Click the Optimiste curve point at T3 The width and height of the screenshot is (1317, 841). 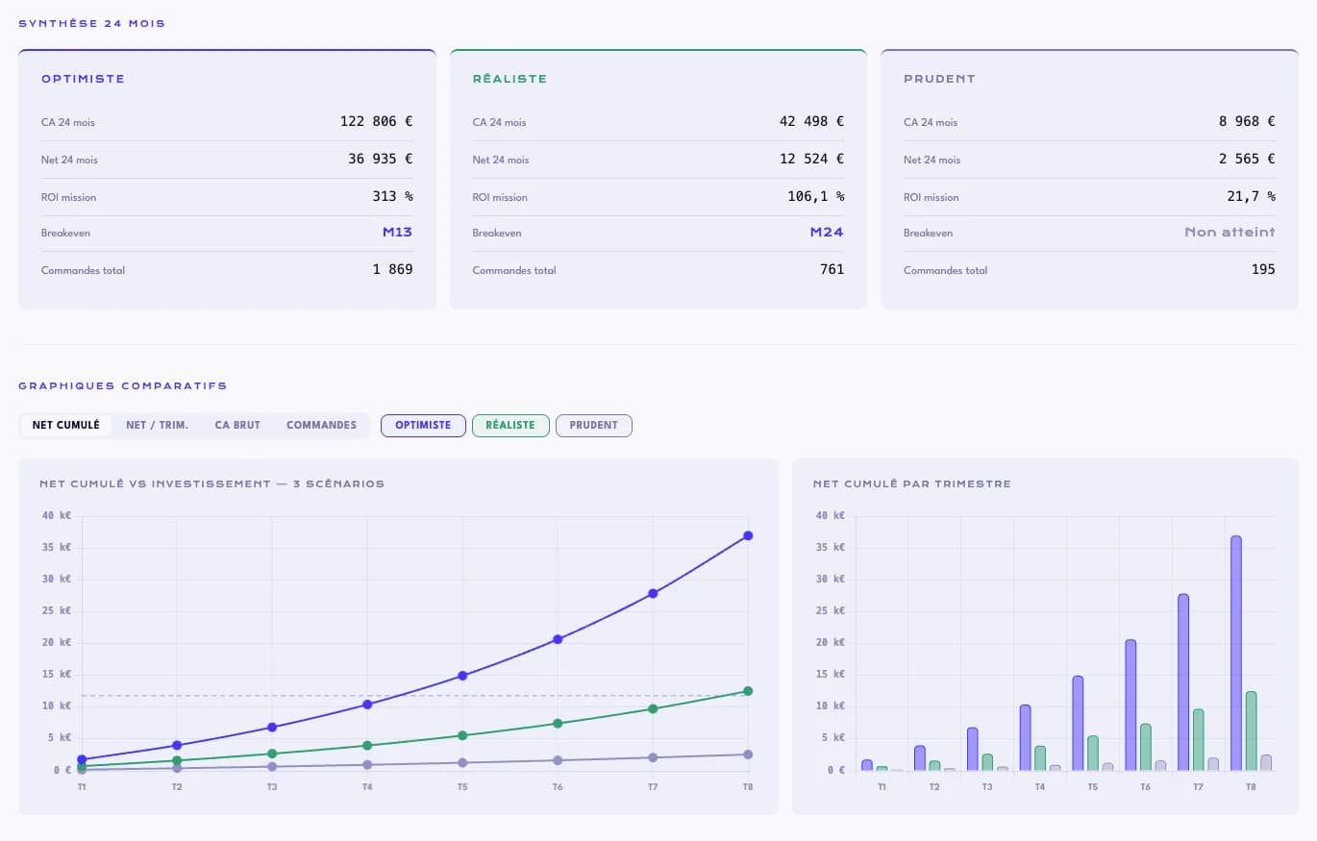click(272, 727)
